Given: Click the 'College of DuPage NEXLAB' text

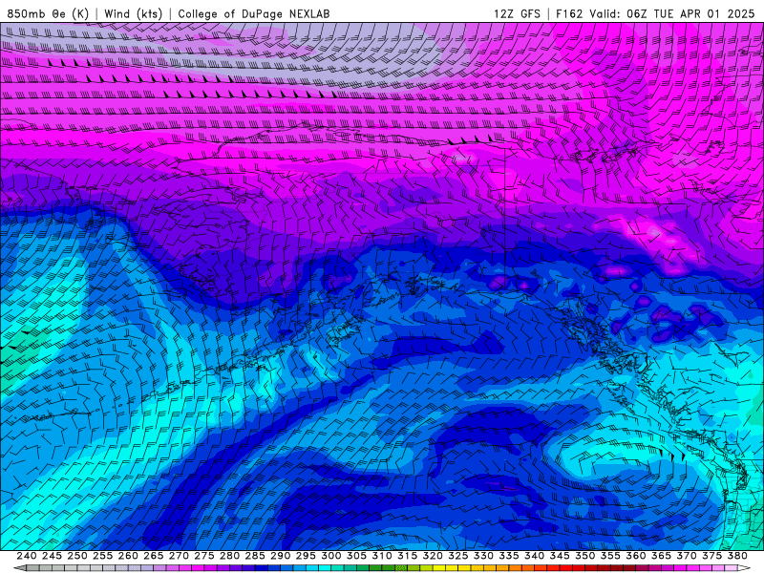Looking at the screenshot, I should pyautogui.click(x=253, y=13).
